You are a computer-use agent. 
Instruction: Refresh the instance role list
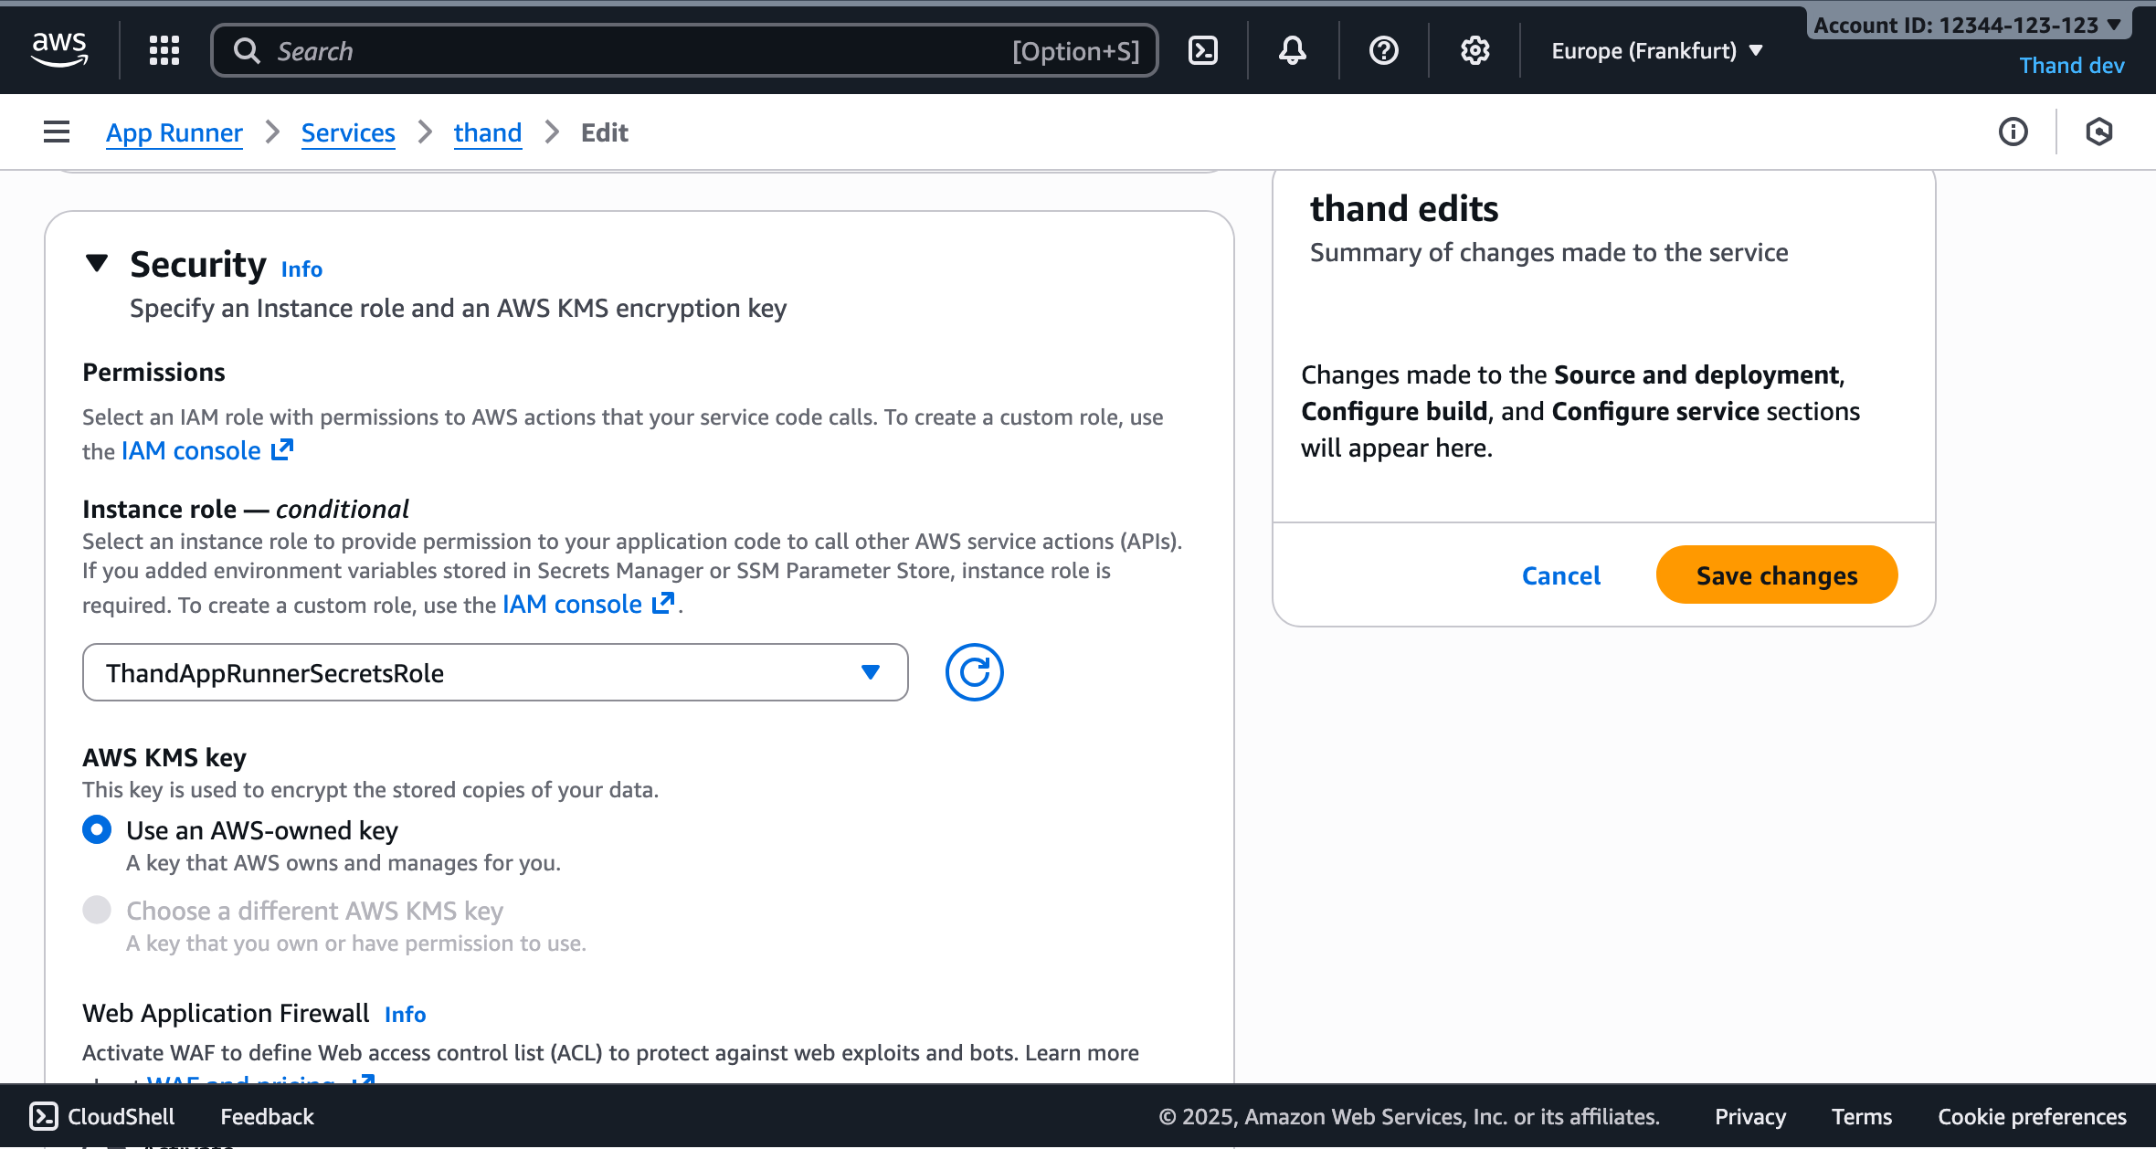click(974, 672)
